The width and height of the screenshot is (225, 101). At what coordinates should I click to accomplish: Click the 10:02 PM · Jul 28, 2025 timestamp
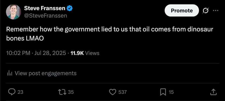(36, 53)
